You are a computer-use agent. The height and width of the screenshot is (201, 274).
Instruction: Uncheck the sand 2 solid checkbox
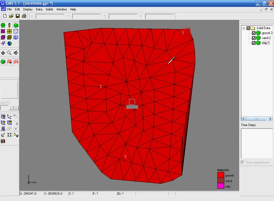254,38
